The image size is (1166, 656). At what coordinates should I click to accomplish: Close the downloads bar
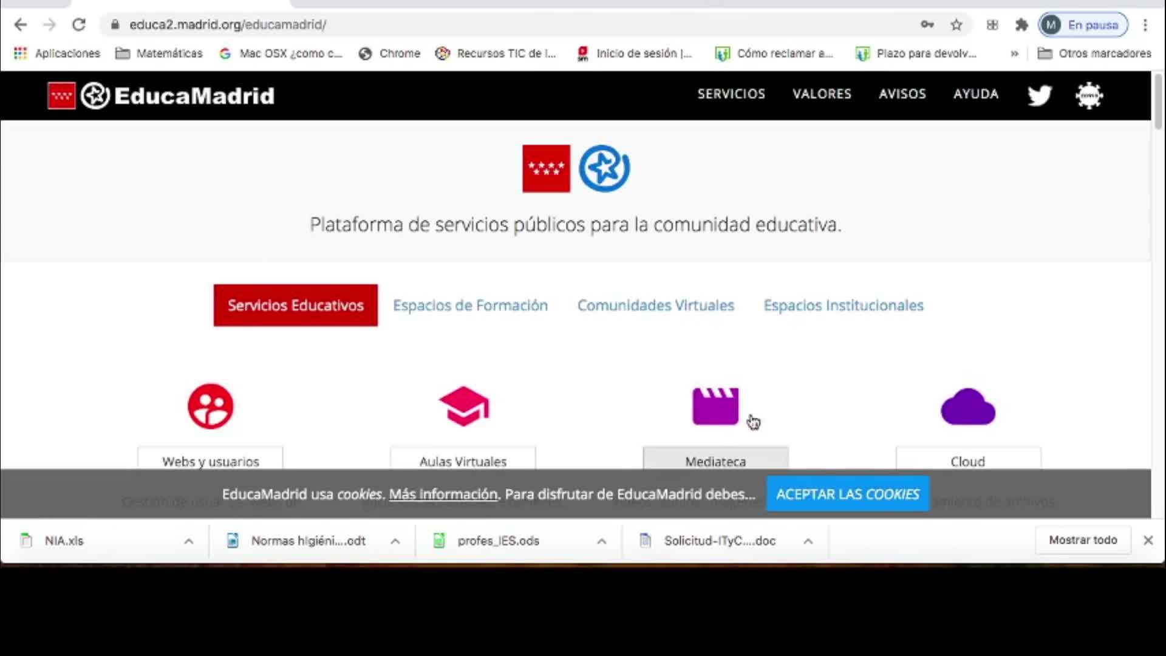(1148, 541)
